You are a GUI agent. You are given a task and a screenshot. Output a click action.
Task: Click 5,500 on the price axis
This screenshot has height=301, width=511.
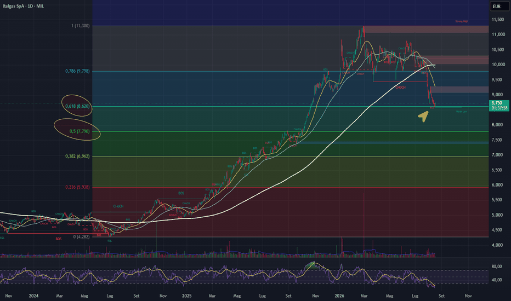point(497,200)
